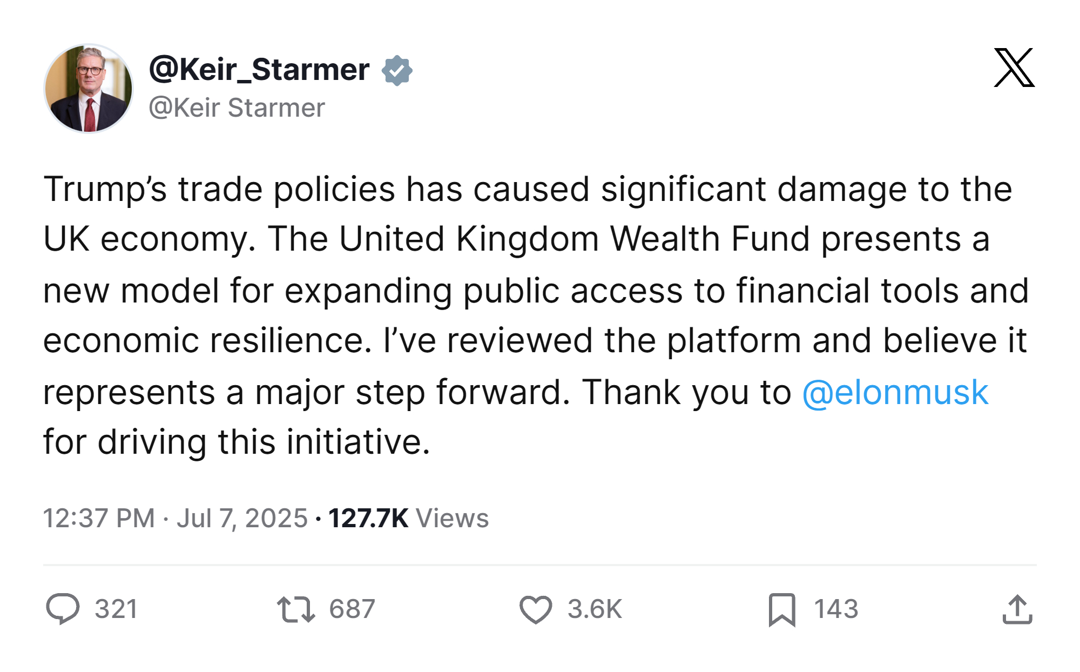The image size is (1080, 672).
Task: Open the Keir Starmer profile picture
Action: (89, 89)
